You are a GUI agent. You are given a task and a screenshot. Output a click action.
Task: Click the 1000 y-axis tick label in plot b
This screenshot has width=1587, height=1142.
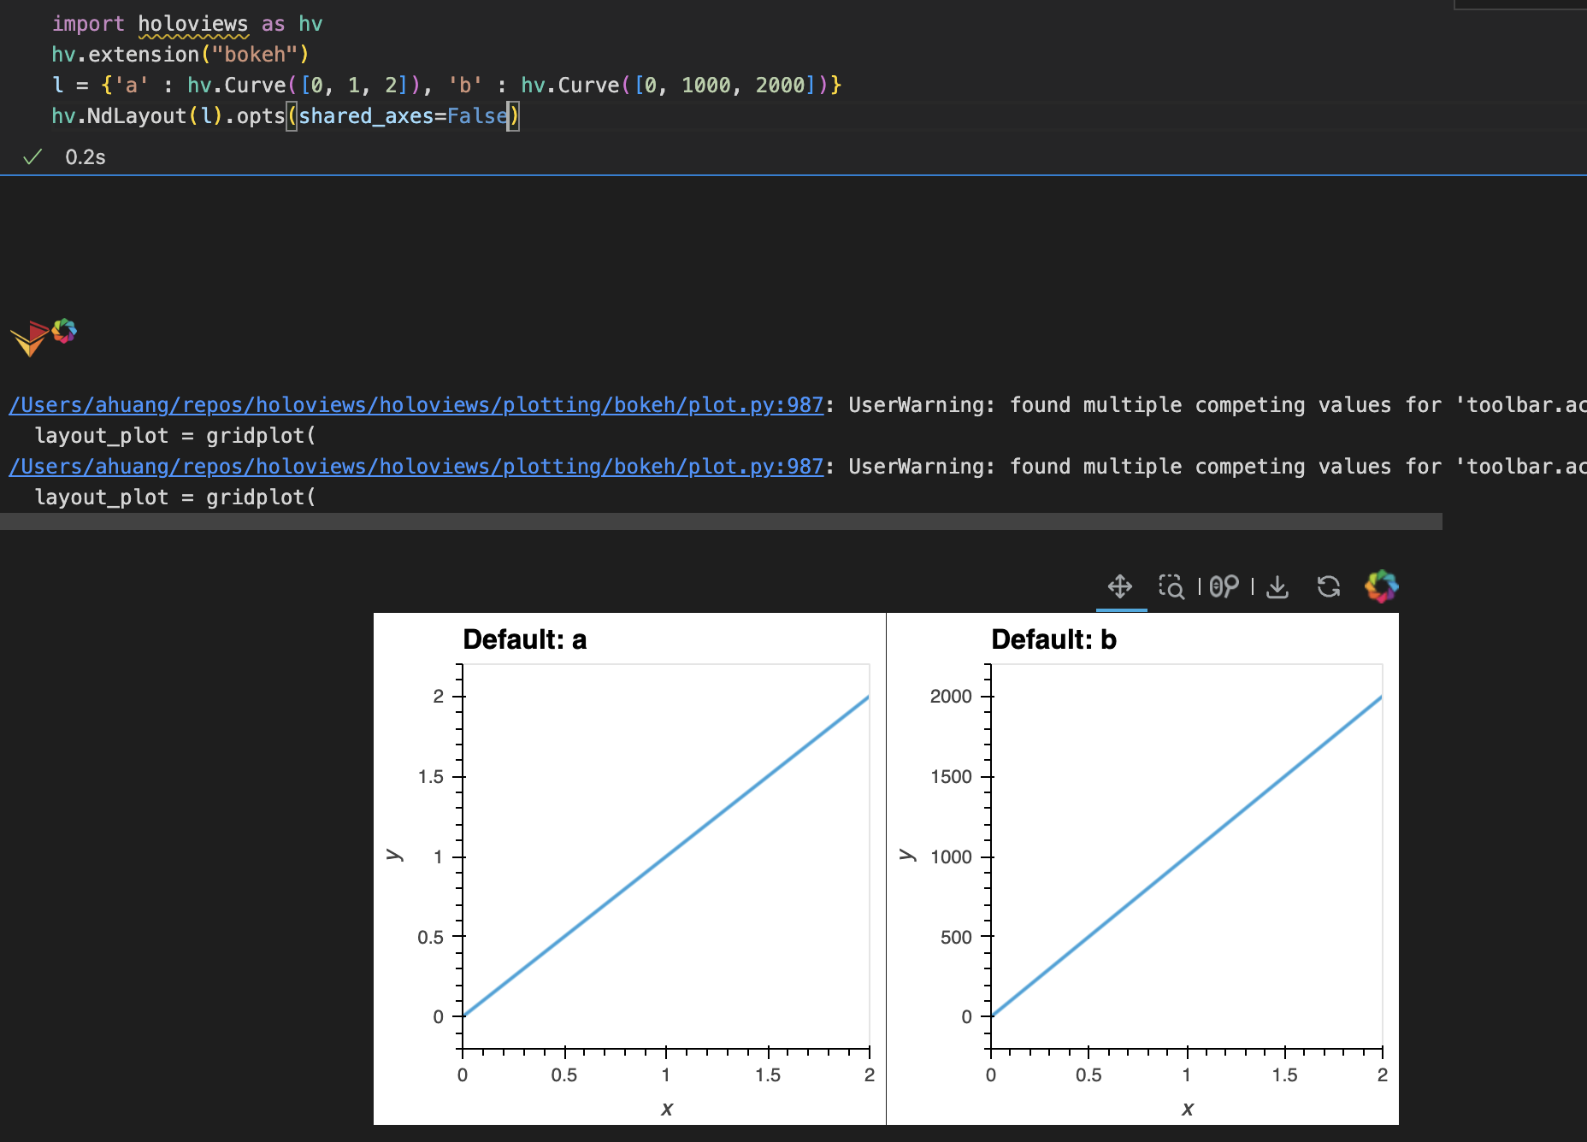tap(951, 857)
